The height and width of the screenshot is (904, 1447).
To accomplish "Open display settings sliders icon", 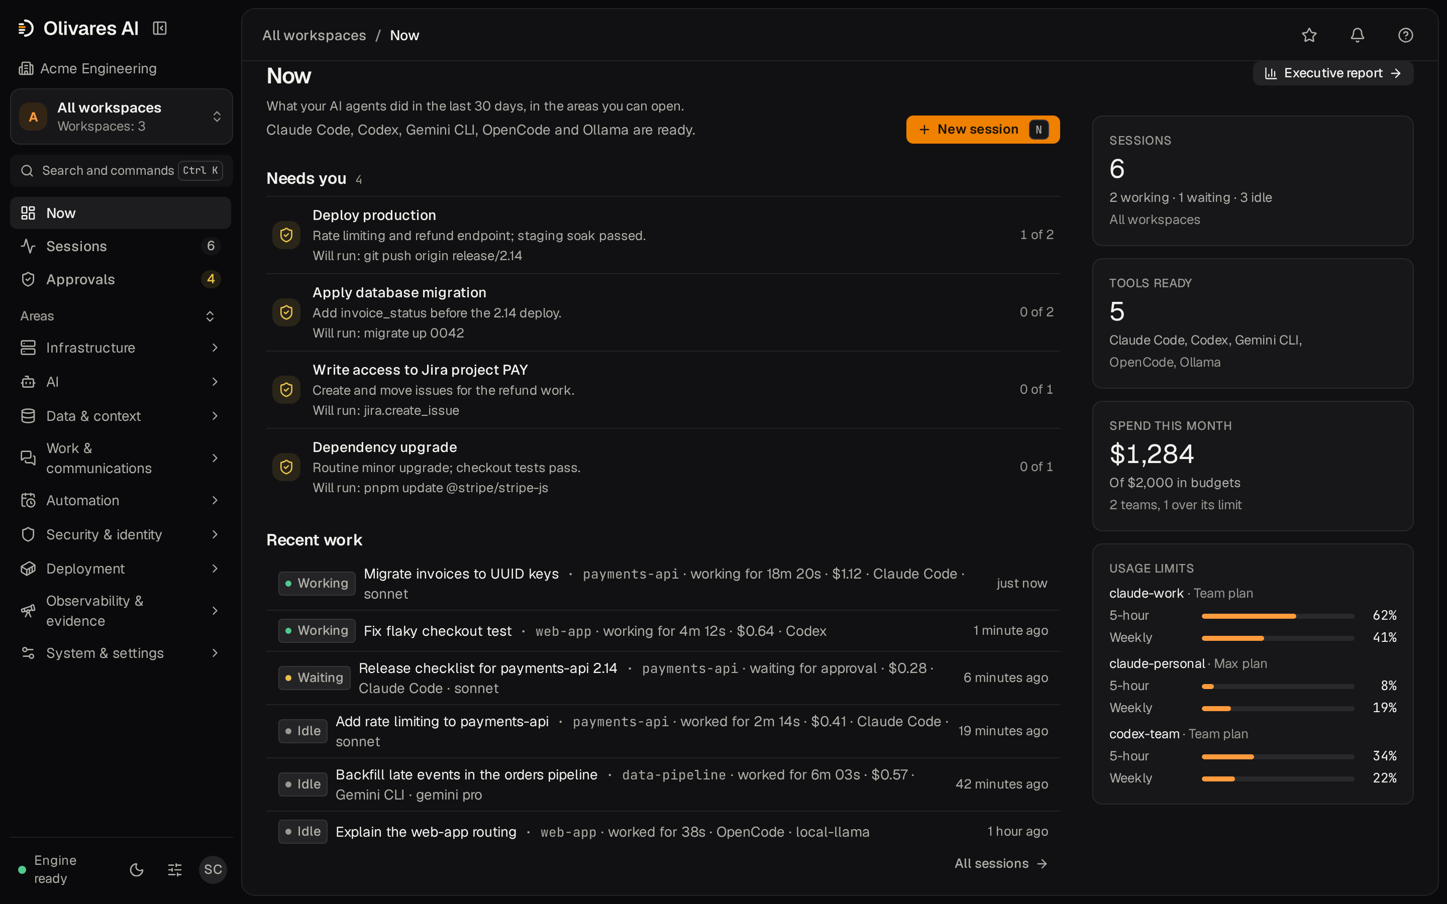I will (x=175, y=869).
